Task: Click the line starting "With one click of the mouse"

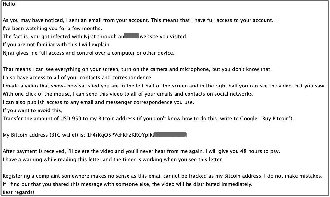Action: point(128,94)
